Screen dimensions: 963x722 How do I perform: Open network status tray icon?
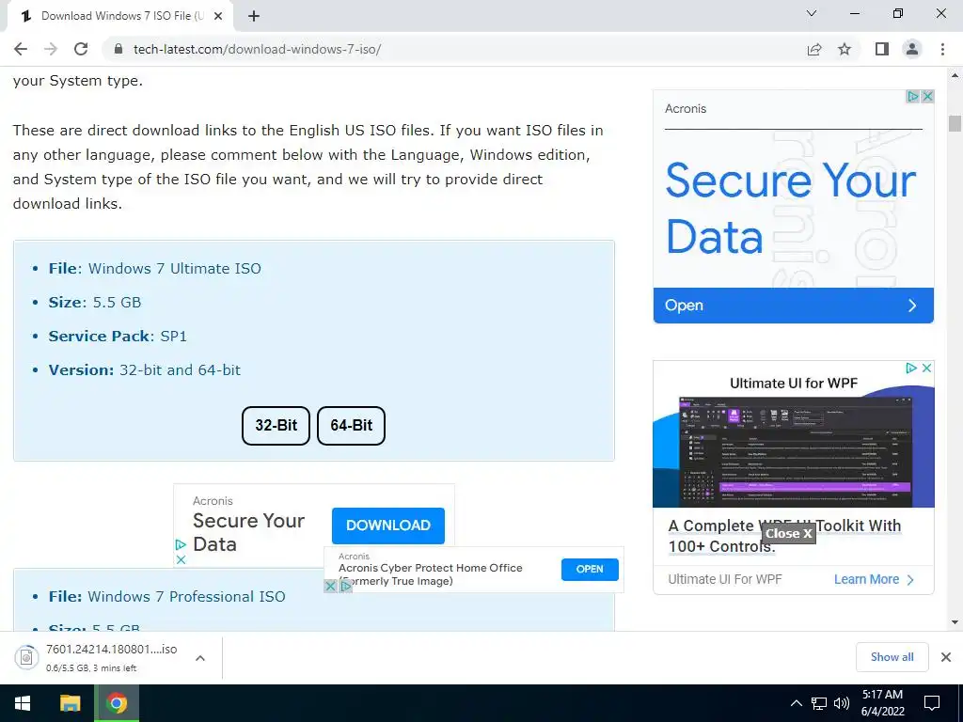coord(819,703)
